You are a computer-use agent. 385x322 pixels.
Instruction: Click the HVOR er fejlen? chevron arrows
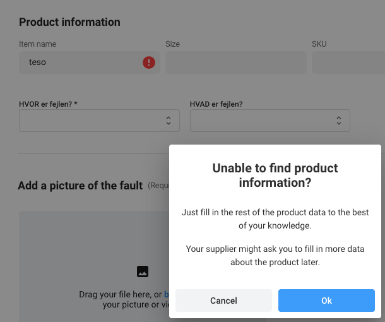tap(169, 121)
